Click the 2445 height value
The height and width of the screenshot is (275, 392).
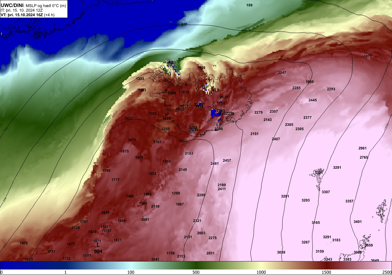point(313,100)
